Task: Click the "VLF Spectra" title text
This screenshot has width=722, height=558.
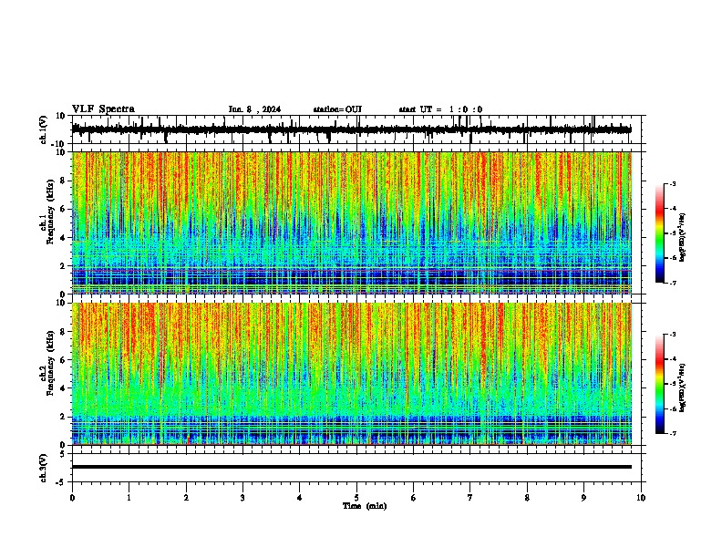Action: tap(104, 109)
